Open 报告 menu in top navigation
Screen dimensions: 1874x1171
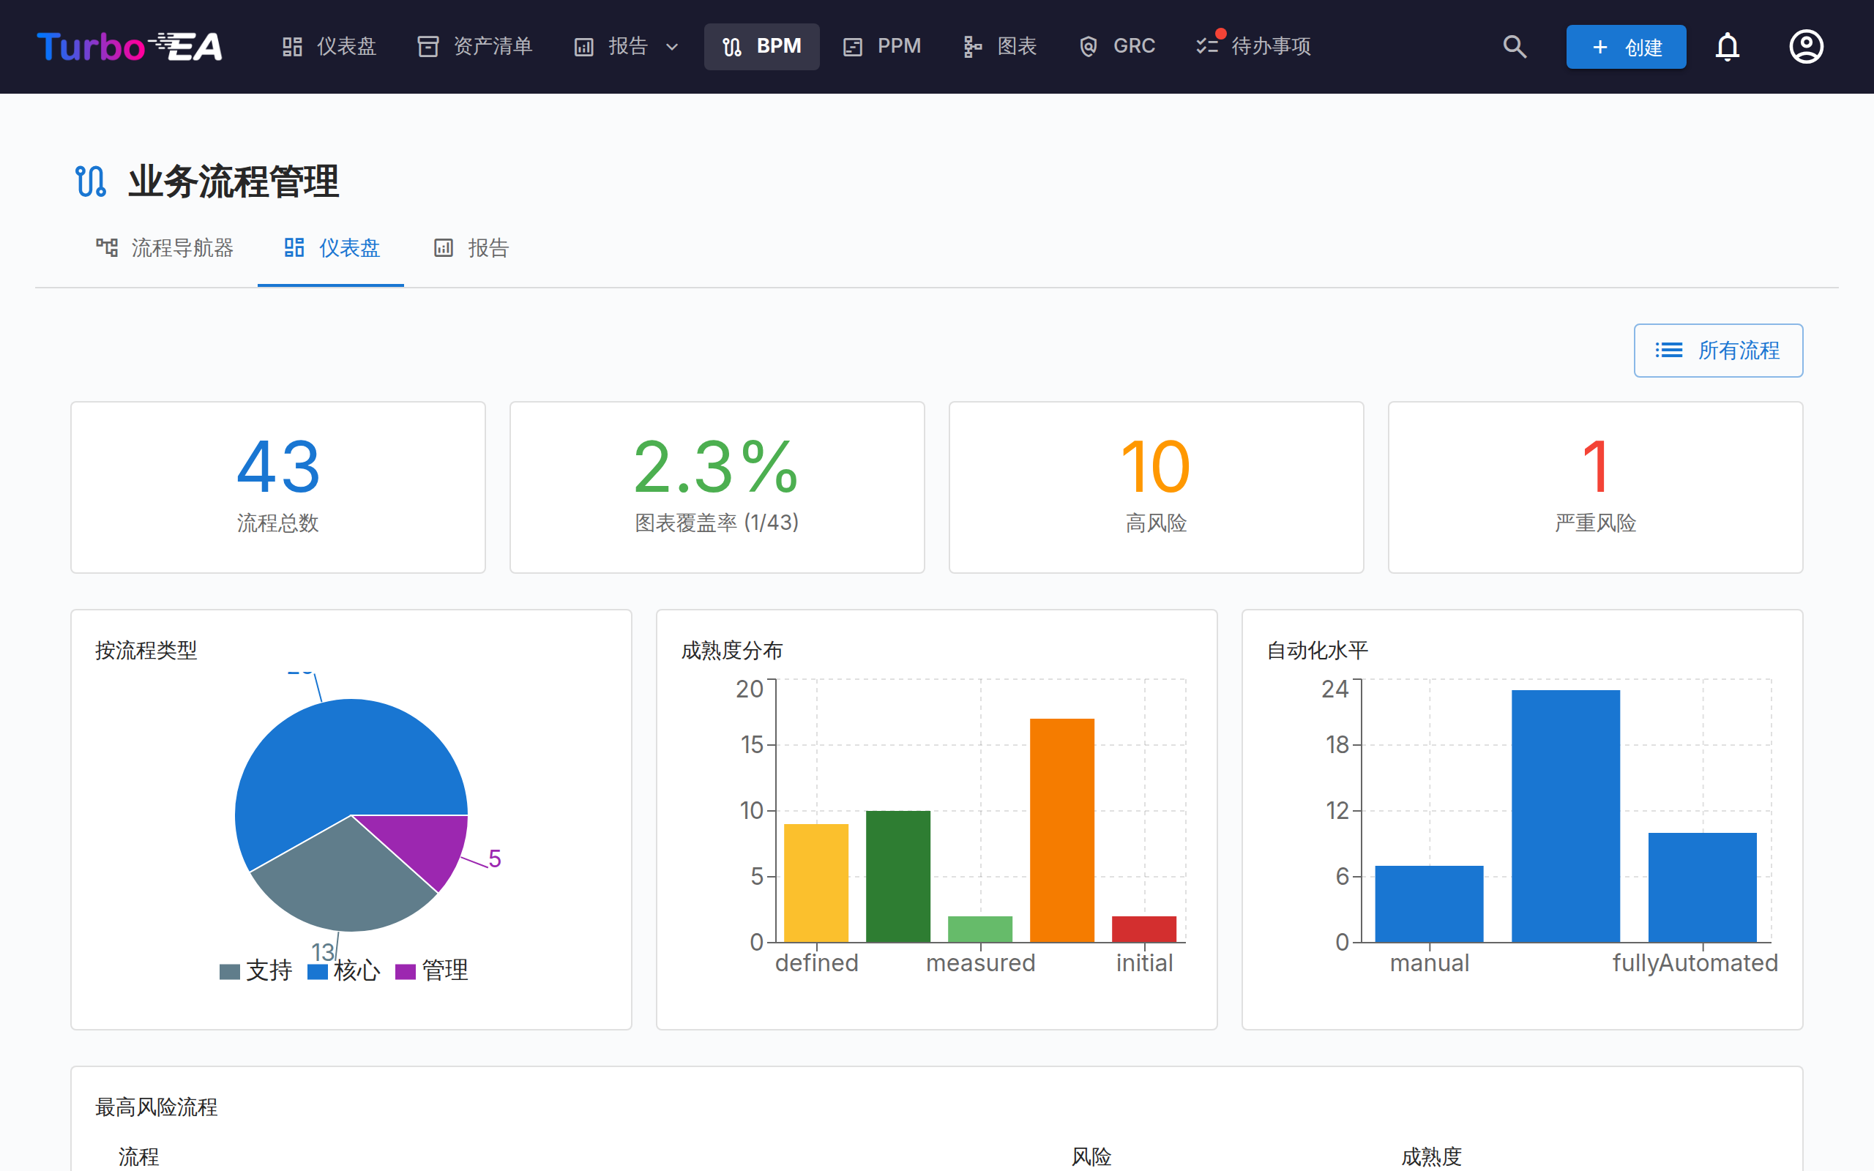(627, 46)
